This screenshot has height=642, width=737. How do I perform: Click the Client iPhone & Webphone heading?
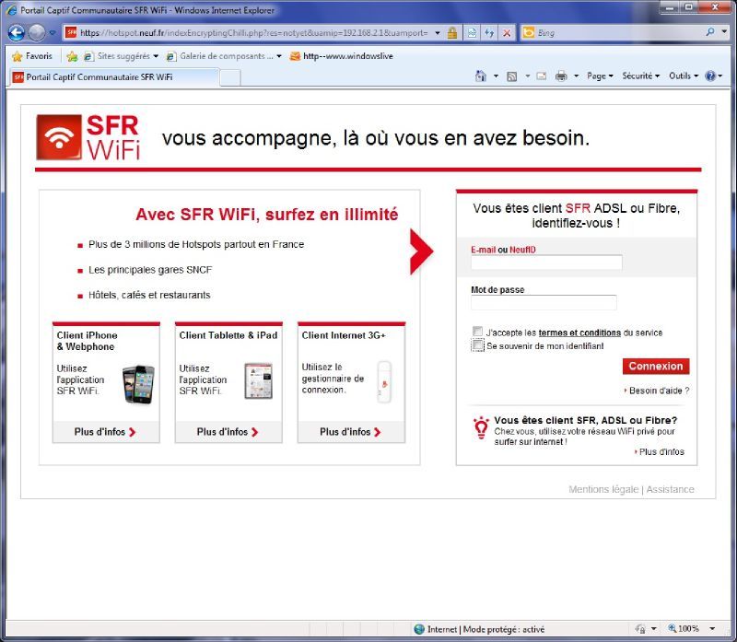87,341
